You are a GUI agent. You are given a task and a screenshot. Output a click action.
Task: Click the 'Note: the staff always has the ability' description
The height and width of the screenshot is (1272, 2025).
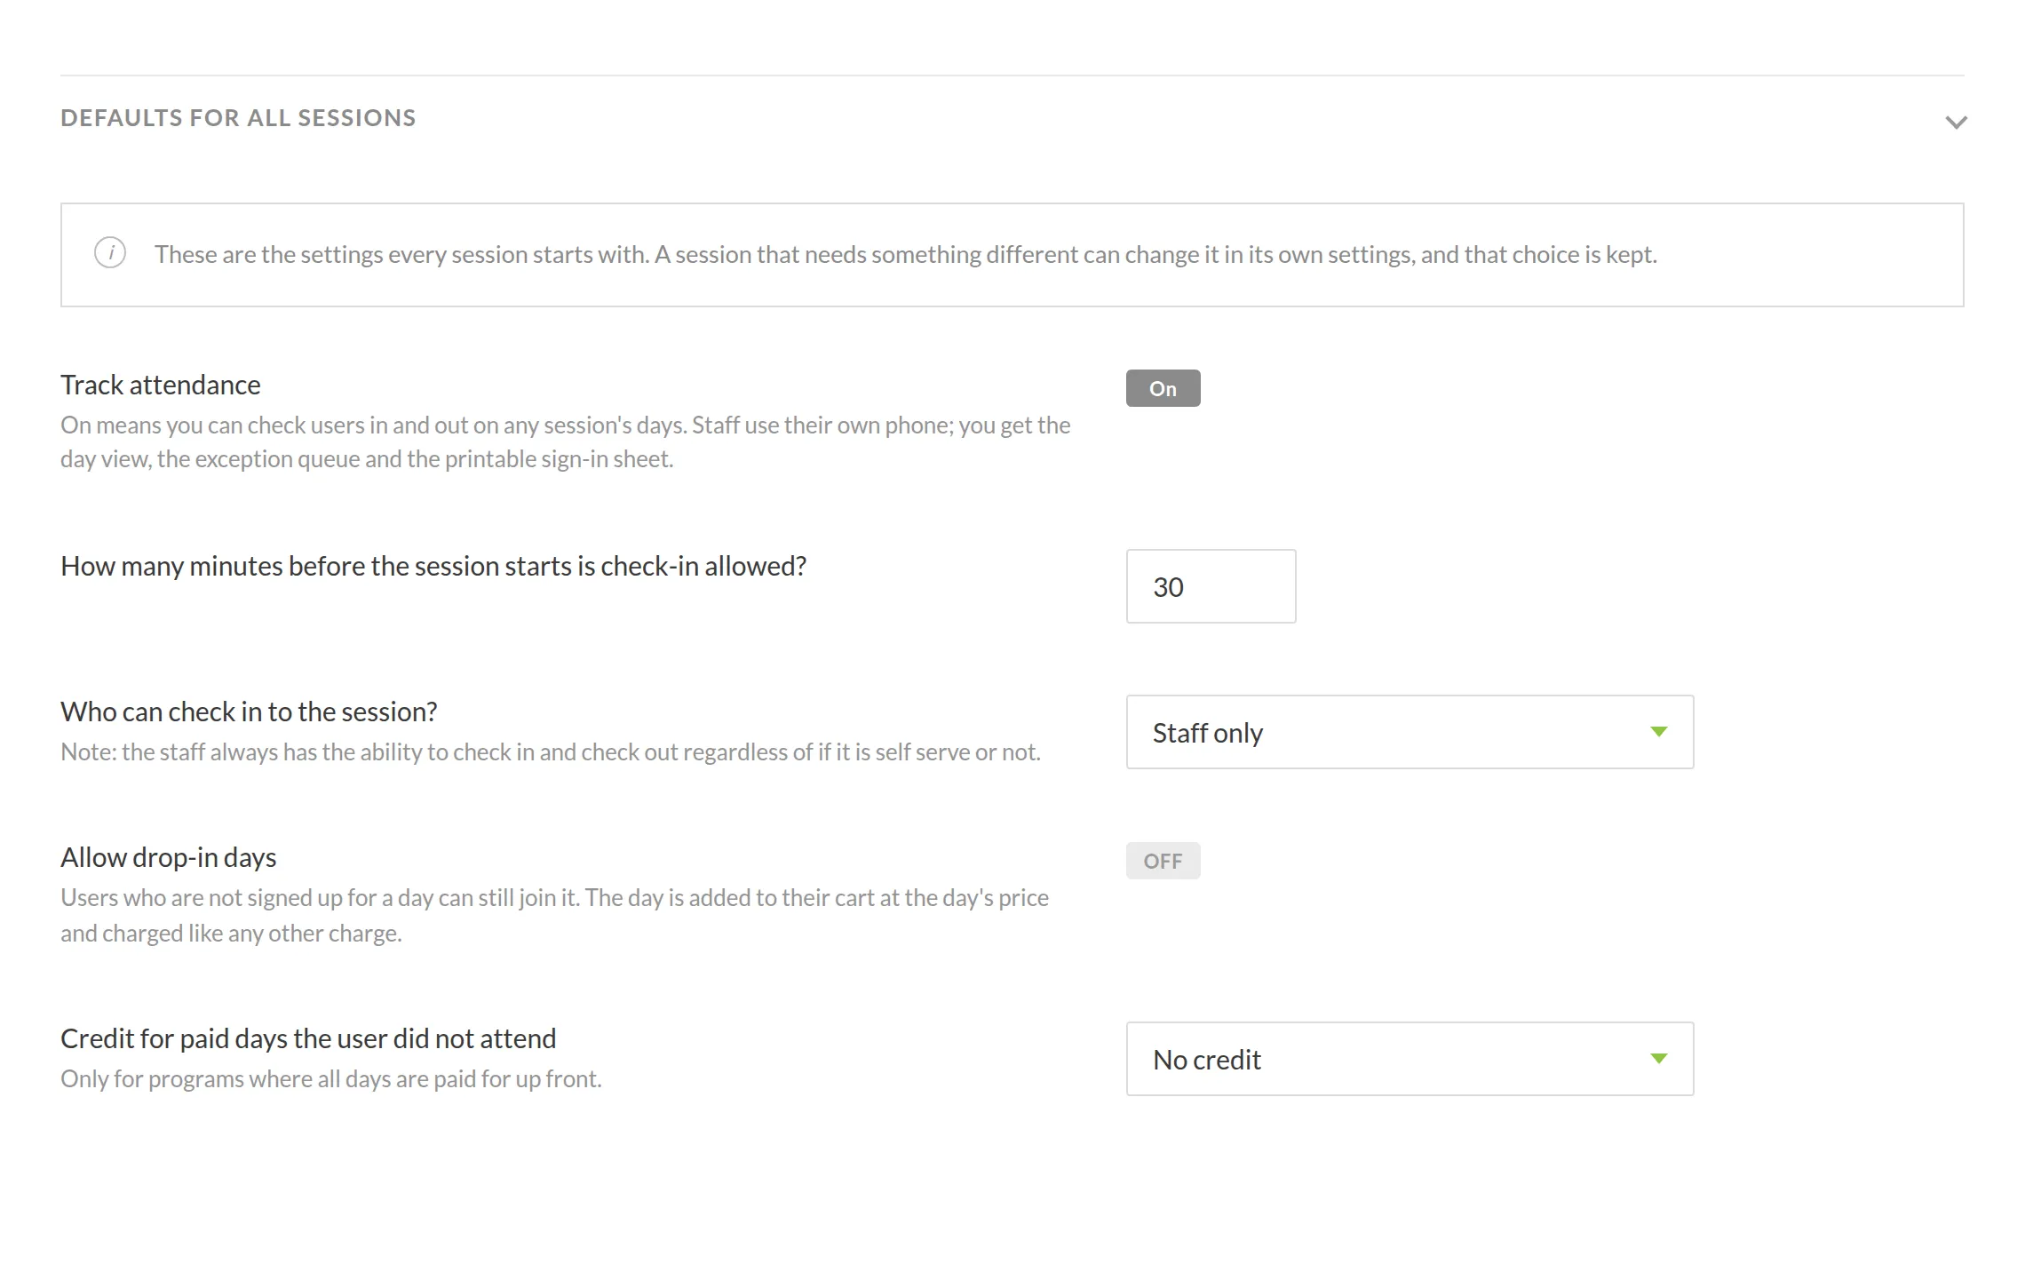tap(551, 751)
